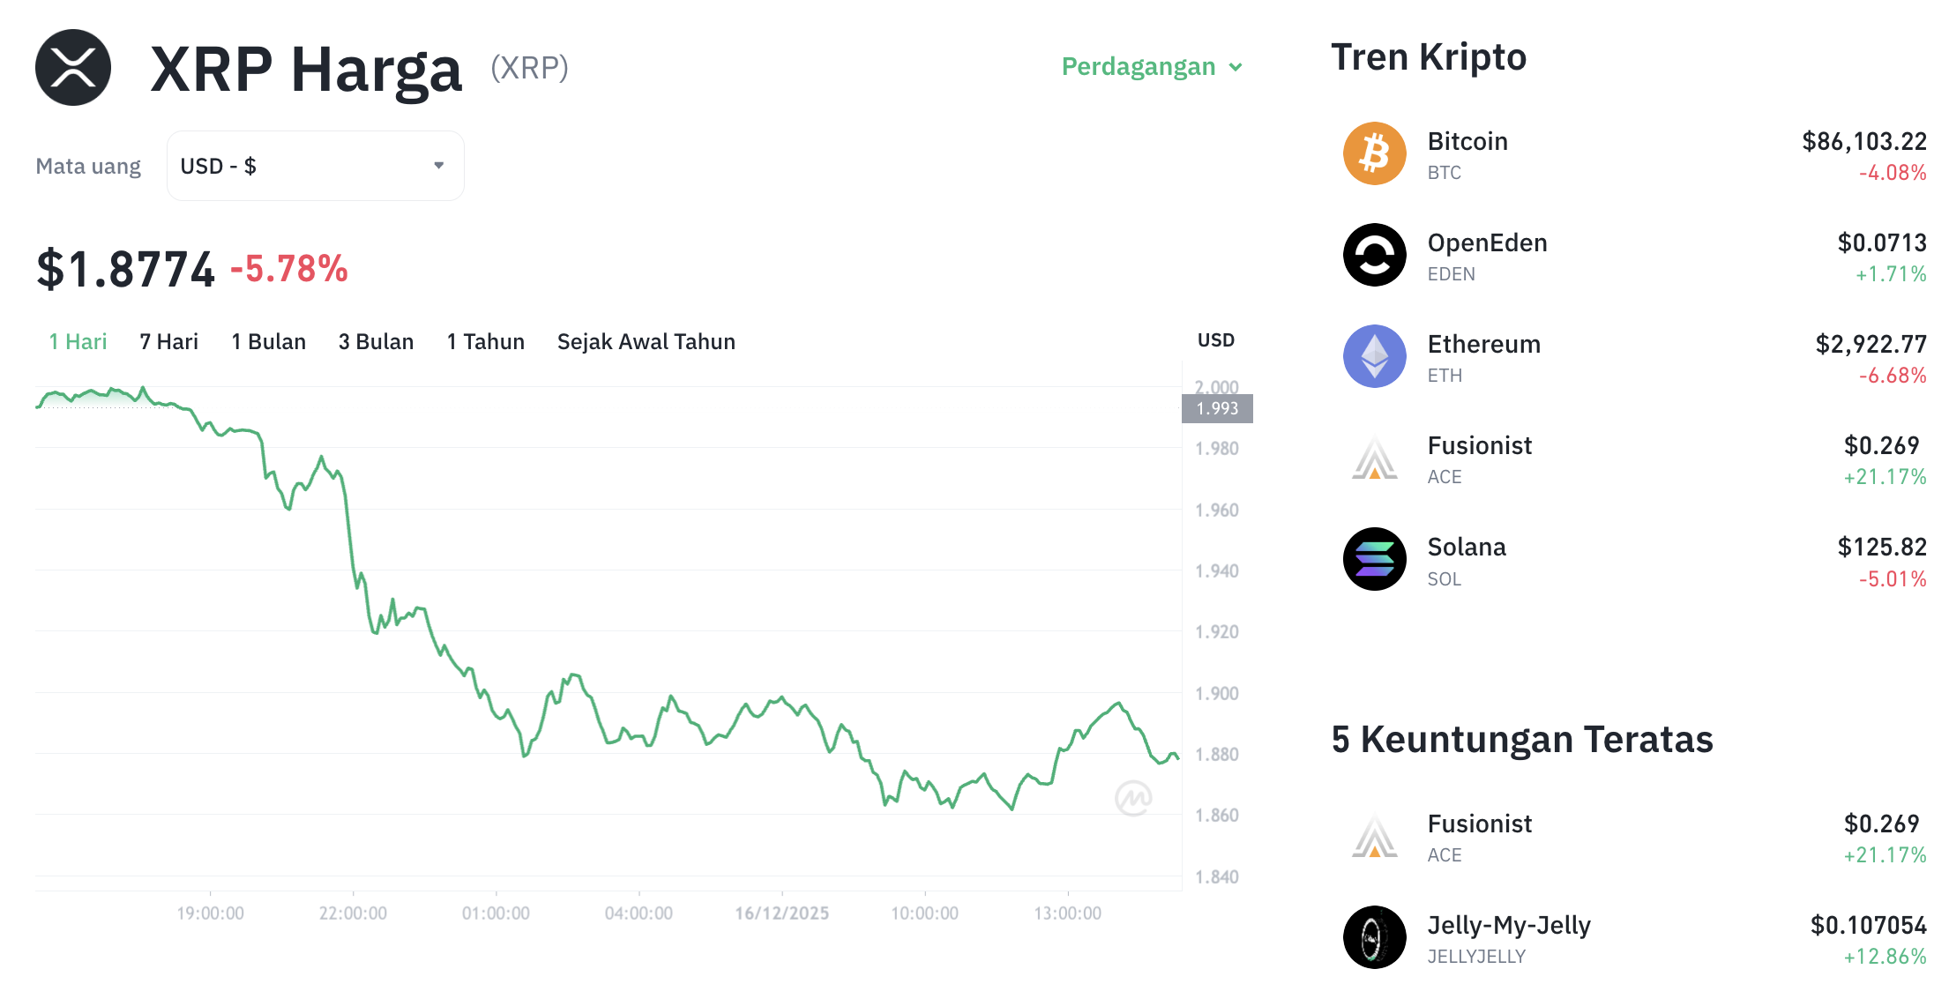Viewport: 1949px width, 984px height.
Task: Click the Fusionist ACE icon under Tren Kripto
Action: click(x=1373, y=458)
